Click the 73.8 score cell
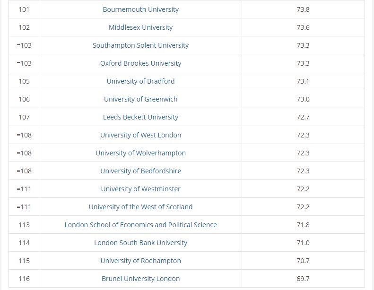Viewport: 374px width, 290px height. tap(303, 9)
